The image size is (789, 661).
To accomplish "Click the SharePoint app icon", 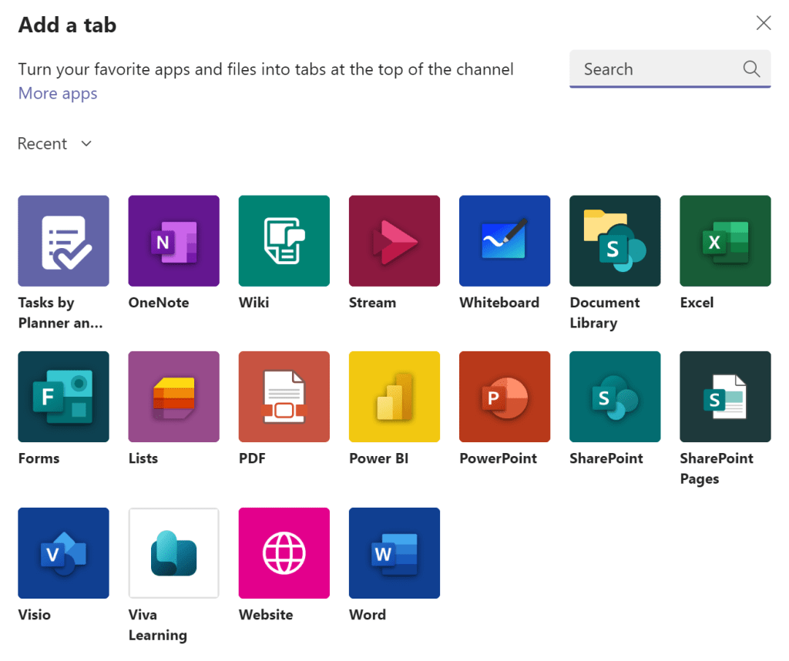I will point(614,397).
